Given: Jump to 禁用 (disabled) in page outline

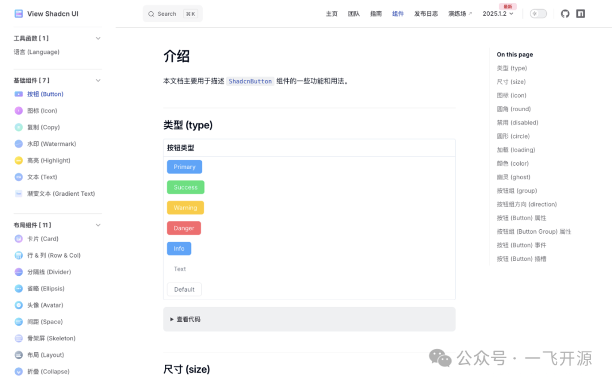Looking at the screenshot, I should [x=517, y=123].
